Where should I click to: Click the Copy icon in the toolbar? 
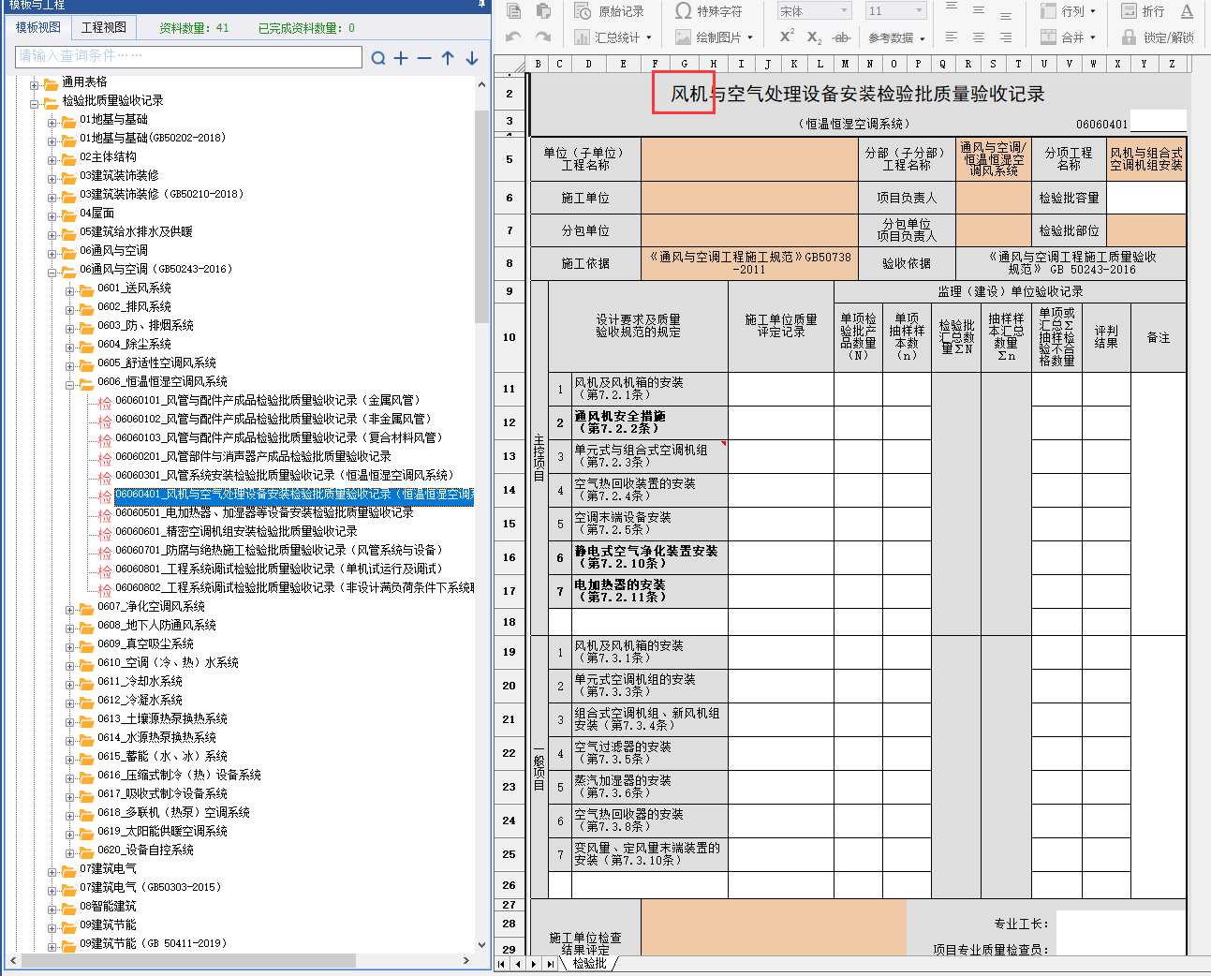click(x=513, y=11)
